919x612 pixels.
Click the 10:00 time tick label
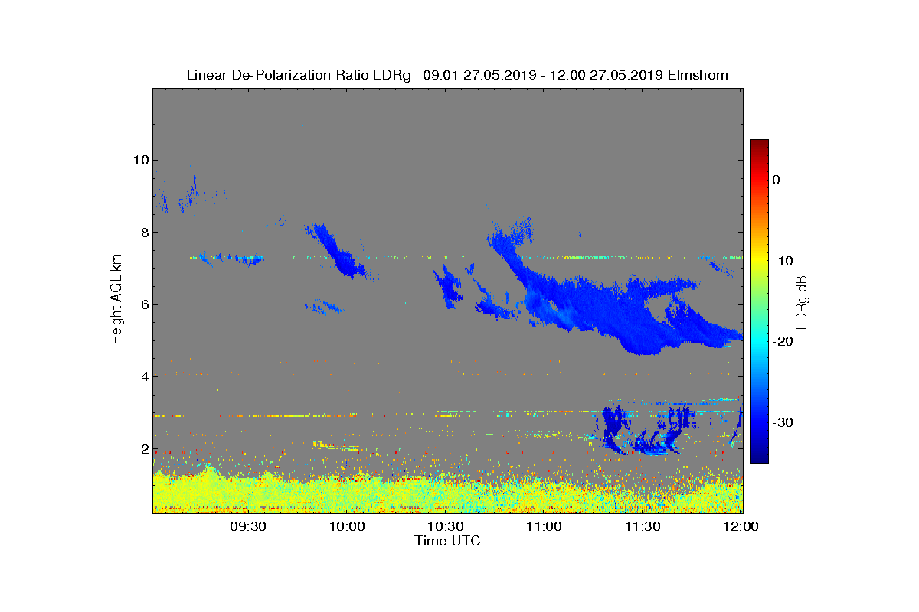pos(347,526)
